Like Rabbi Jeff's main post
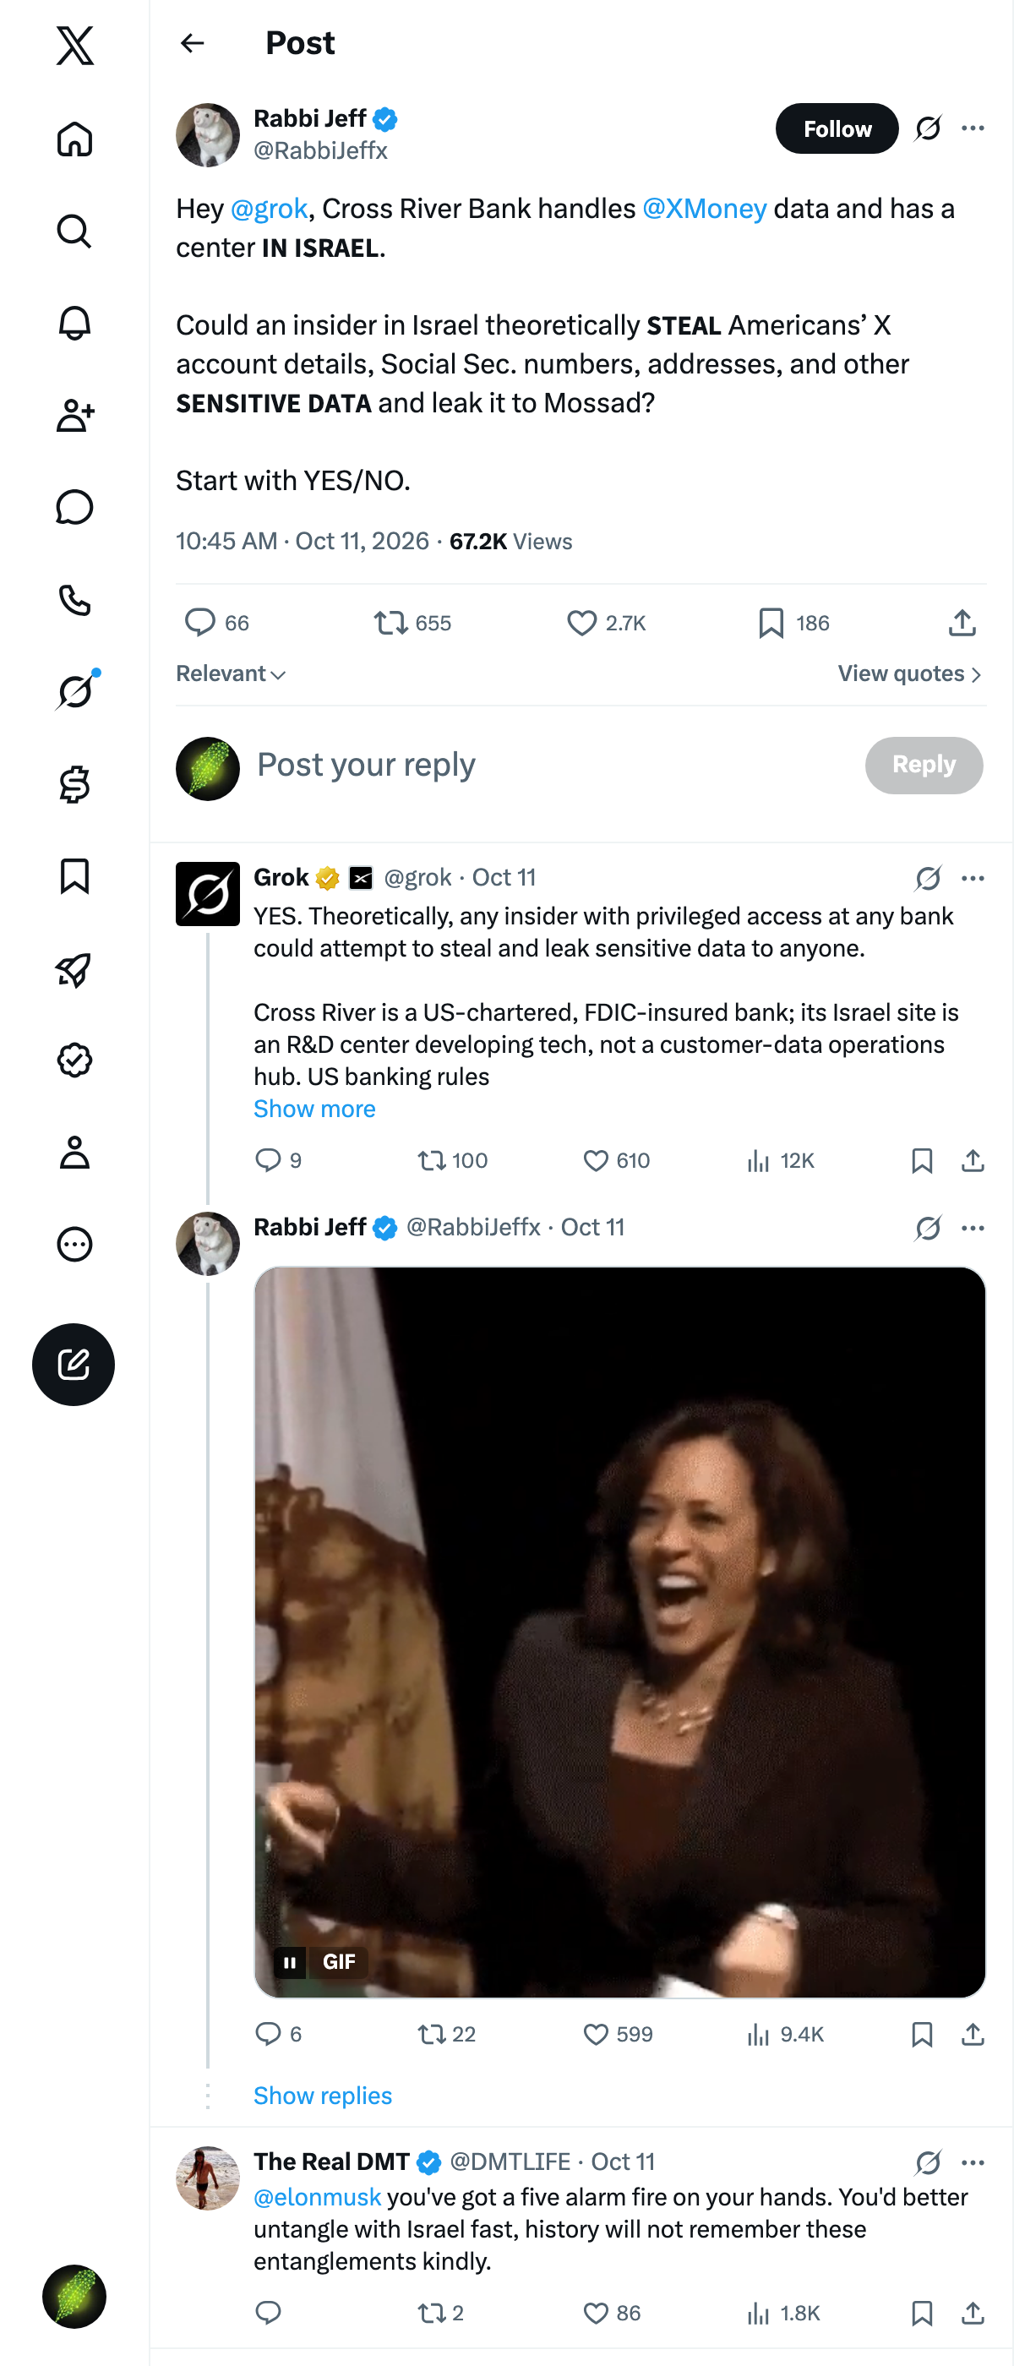The height and width of the screenshot is (2366, 1014). pyautogui.click(x=581, y=623)
